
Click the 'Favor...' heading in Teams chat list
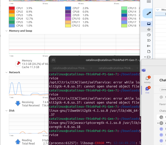[162, 104]
